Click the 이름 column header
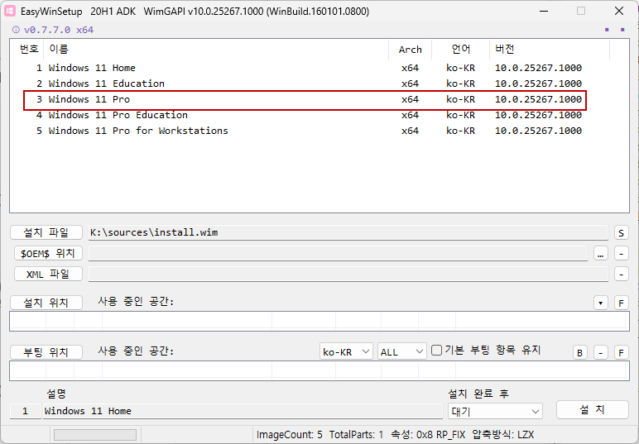Screen dimensions: 639x444 coord(216,50)
